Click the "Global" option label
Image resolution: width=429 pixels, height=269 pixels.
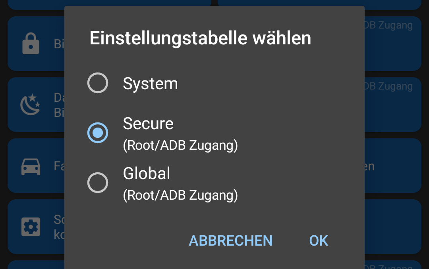coord(147,174)
